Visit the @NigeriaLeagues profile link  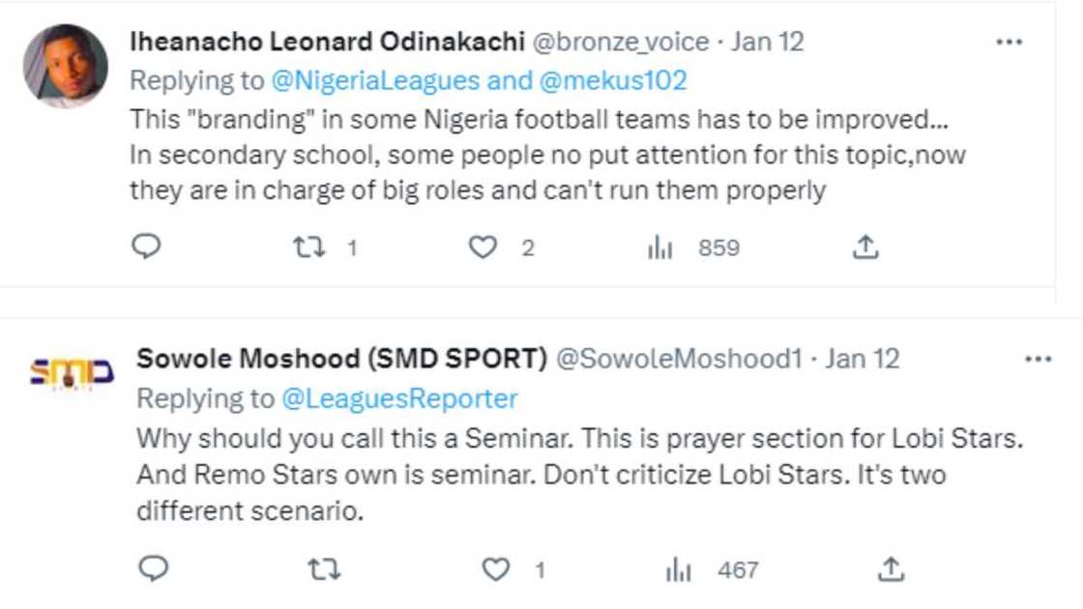[374, 80]
